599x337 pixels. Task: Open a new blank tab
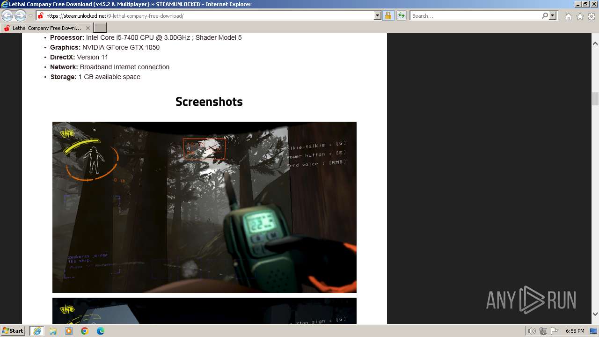[100, 28]
